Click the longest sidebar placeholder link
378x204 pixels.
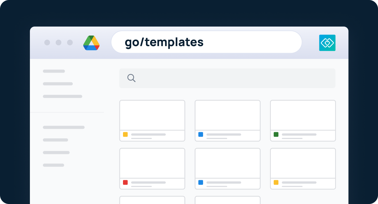pos(63,127)
